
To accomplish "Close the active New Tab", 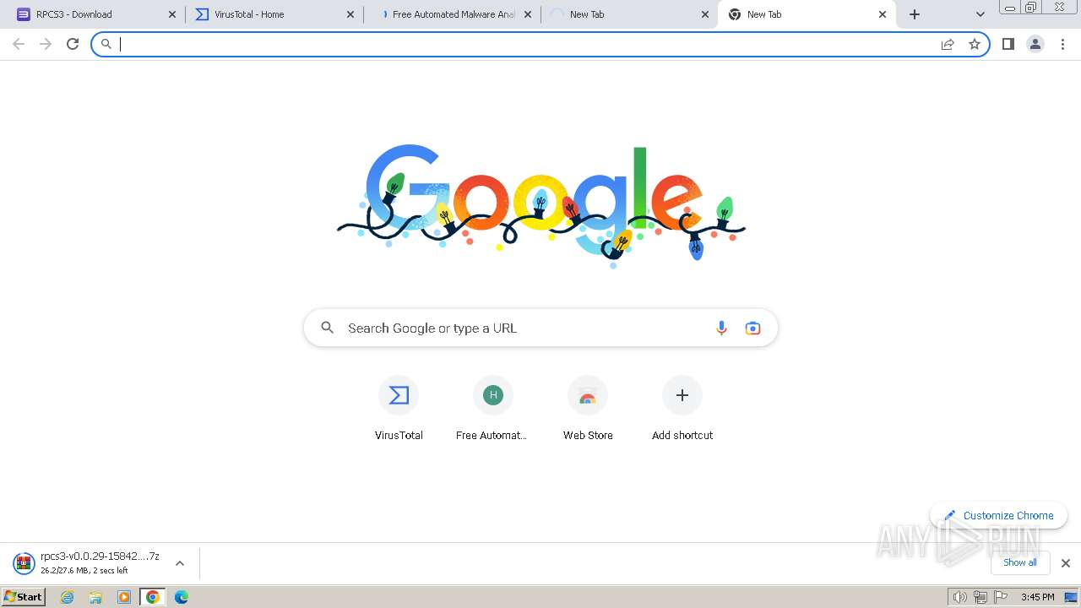I will click(x=883, y=14).
